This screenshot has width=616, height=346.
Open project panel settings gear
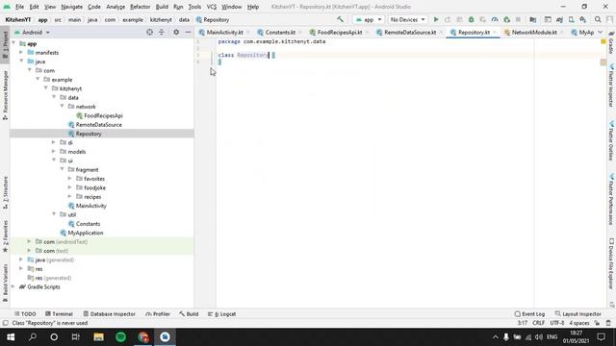tap(176, 32)
